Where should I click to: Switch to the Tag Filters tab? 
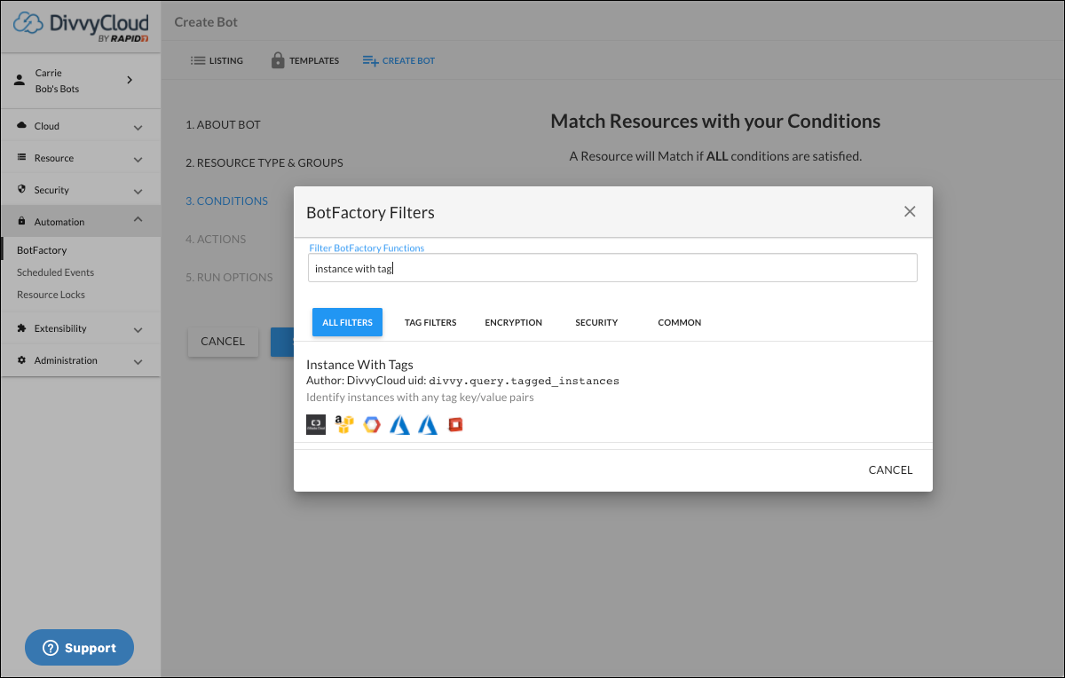pyautogui.click(x=430, y=322)
